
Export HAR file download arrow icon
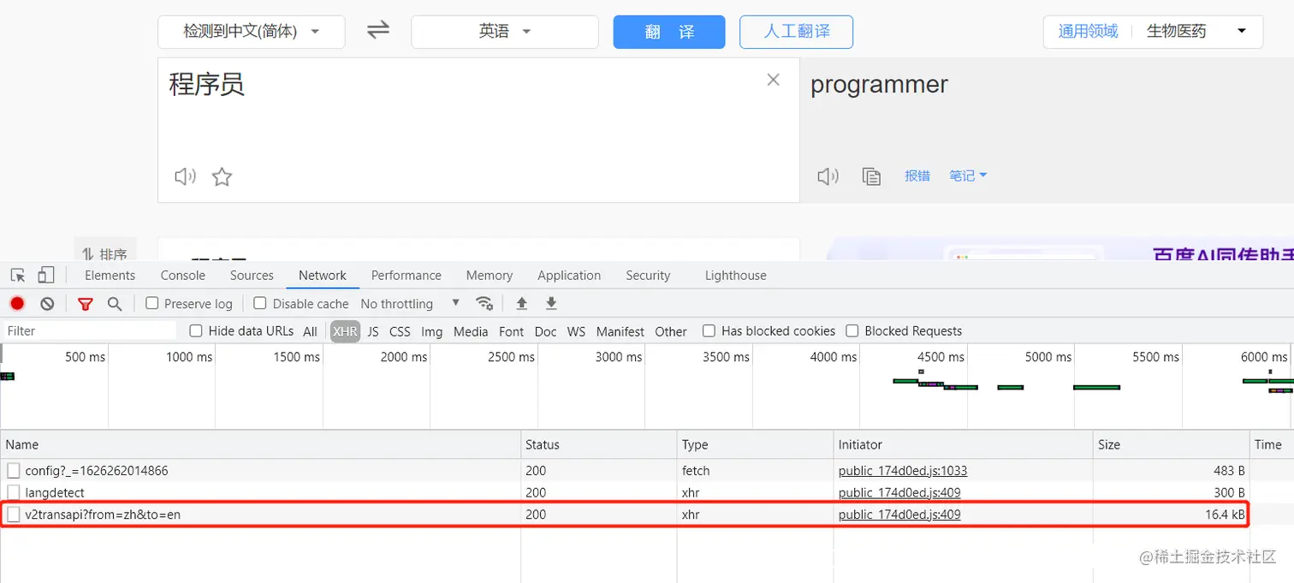pyautogui.click(x=551, y=303)
